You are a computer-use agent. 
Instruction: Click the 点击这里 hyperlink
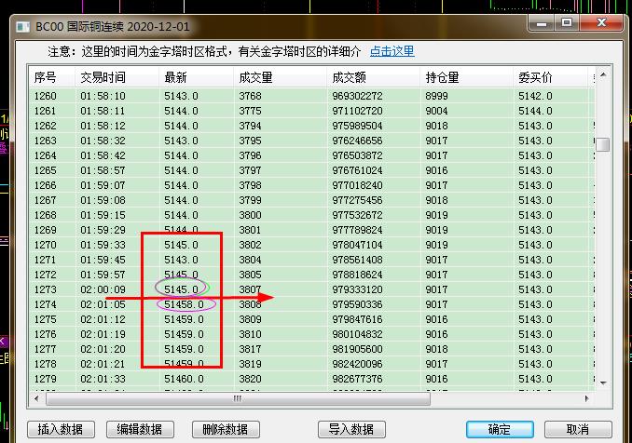[392, 51]
